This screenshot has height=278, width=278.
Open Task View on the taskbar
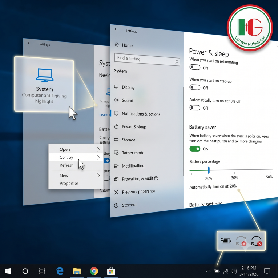(42, 271)
